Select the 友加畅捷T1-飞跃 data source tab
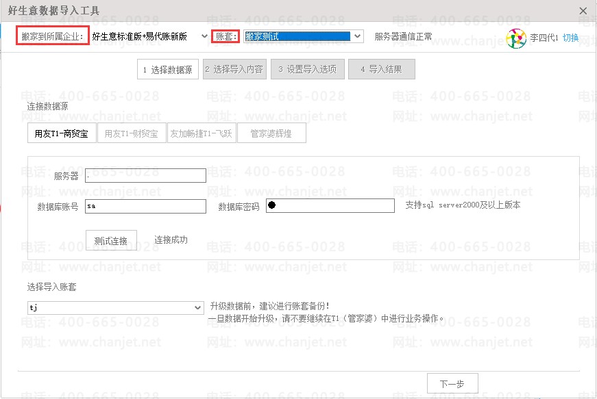This screenshot has width=597, height=399. click(202, 133)
